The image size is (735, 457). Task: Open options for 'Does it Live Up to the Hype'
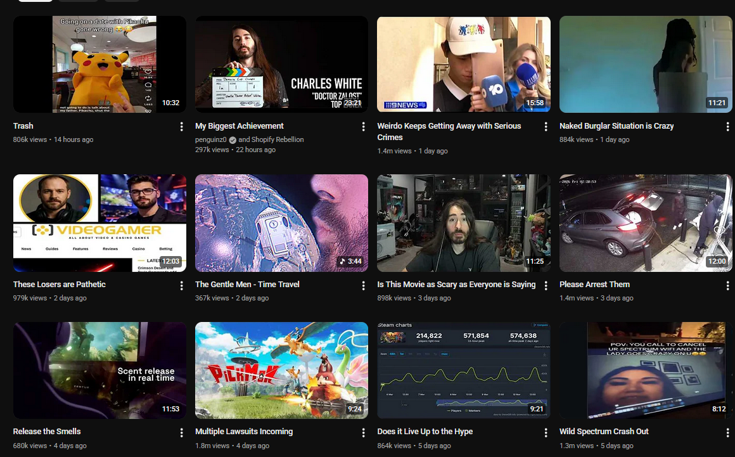pos(546,433)
